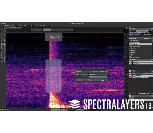Click the Channels panel header icon
The height and width of the screenshot is (133, 153).
(x=130, y=60)
